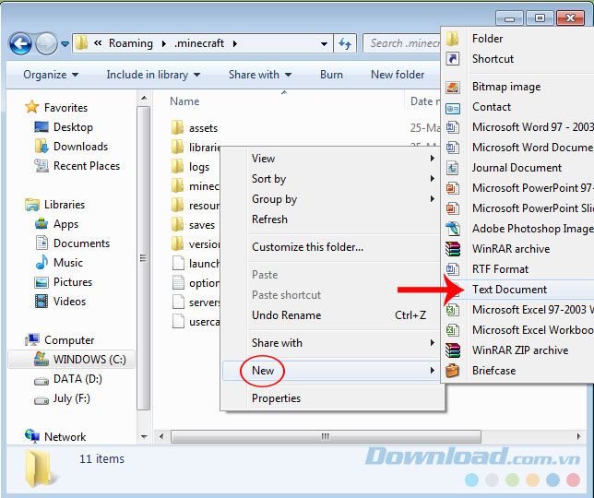This screenshot has width=594, height=498.
Task: Click the Music library icon
Action: pyautogui.click(x=42, y=263)
